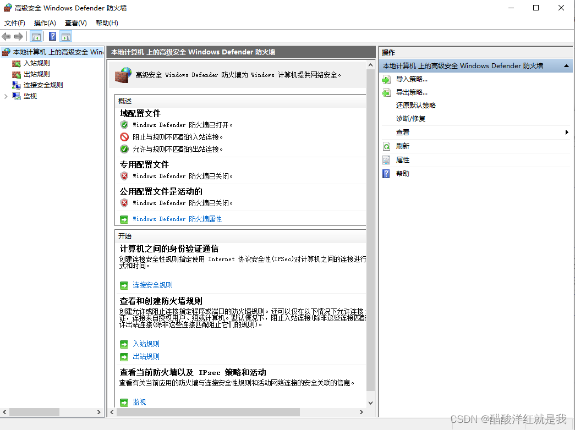This screenshot has height=430, width=575.
Task: Click the root node firewall icon in tree
Action: 6,52
